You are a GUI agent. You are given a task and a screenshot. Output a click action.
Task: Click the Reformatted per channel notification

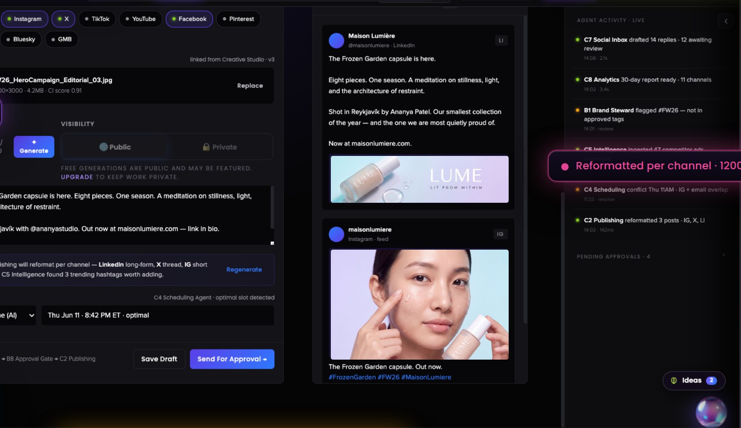644,166
